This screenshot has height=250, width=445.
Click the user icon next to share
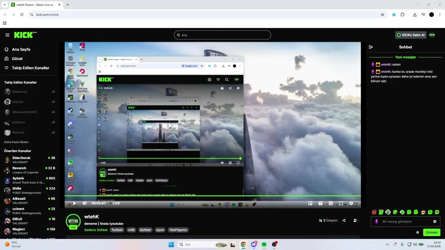coord(355,220)
